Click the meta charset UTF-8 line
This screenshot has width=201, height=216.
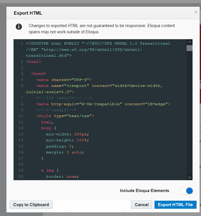coord(64,80)
